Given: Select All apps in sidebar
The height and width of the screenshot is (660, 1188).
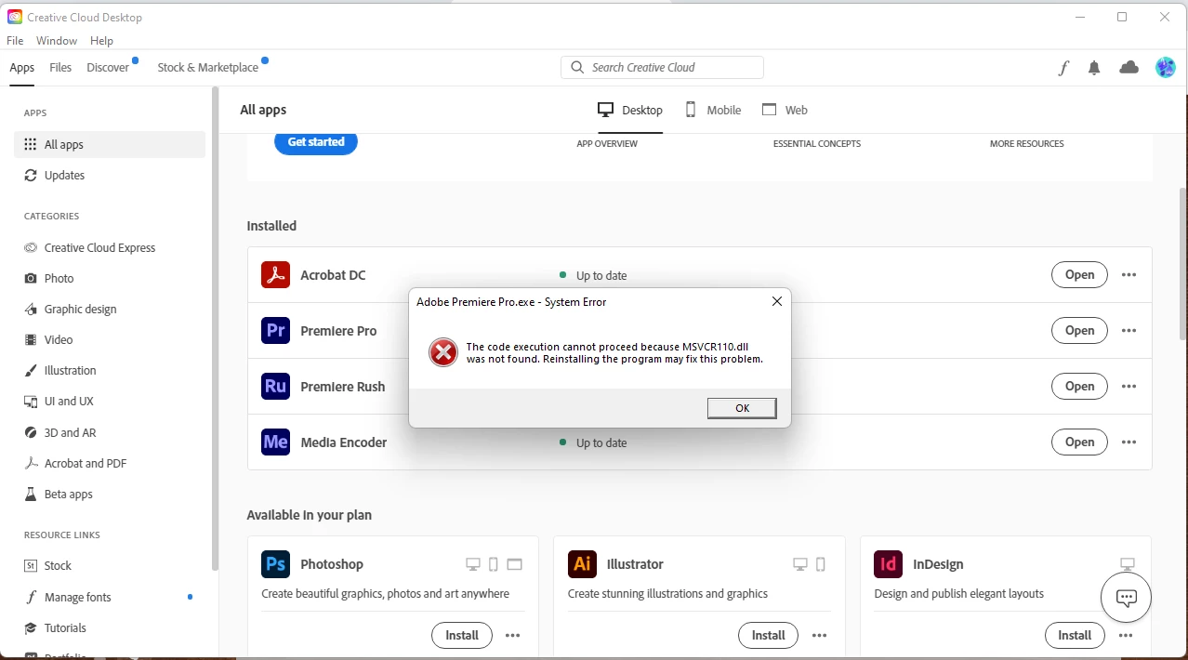Looking at the screenshot, I should 110,145.
